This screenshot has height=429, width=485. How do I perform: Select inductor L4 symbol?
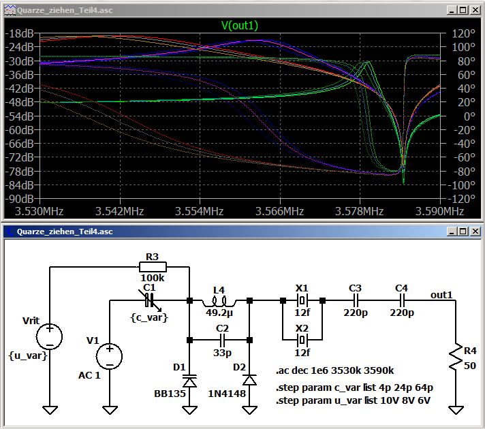219,301
